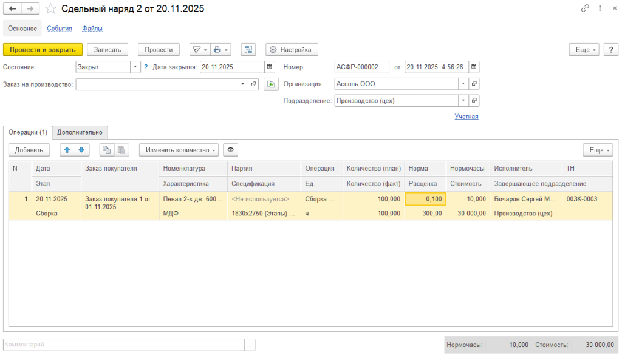Open the document structure icon button
The height and width of the screenshot is (358, 622).
(x=248, y=50)
